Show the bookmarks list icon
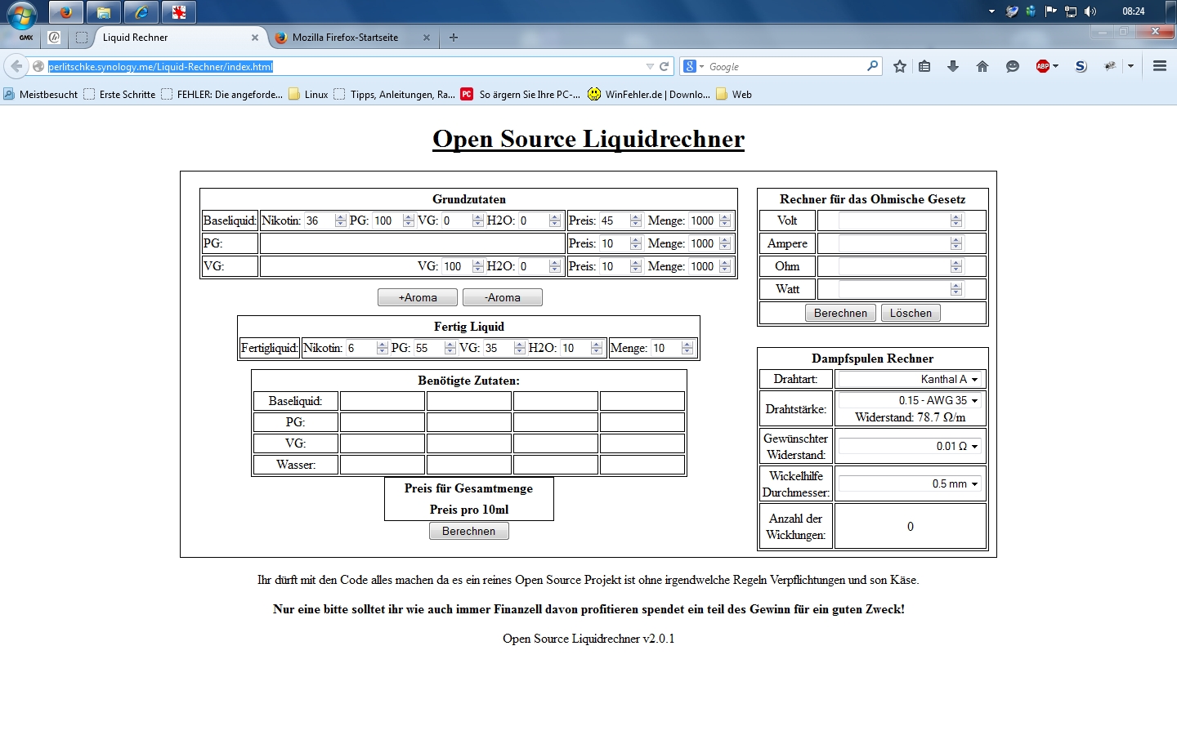The image size is (1177, 735). [x=924, y=67]
